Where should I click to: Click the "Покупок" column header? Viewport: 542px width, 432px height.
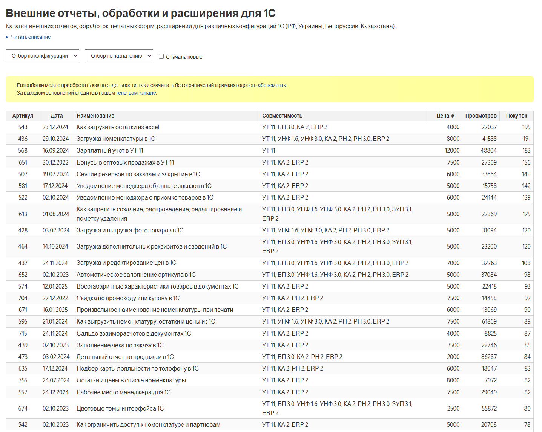click(x=517, y=116)
